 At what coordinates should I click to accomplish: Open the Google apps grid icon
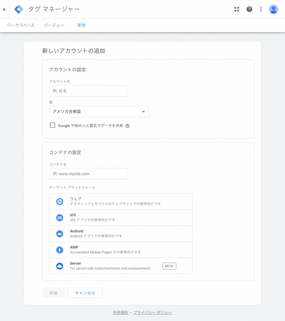[237, 9]
